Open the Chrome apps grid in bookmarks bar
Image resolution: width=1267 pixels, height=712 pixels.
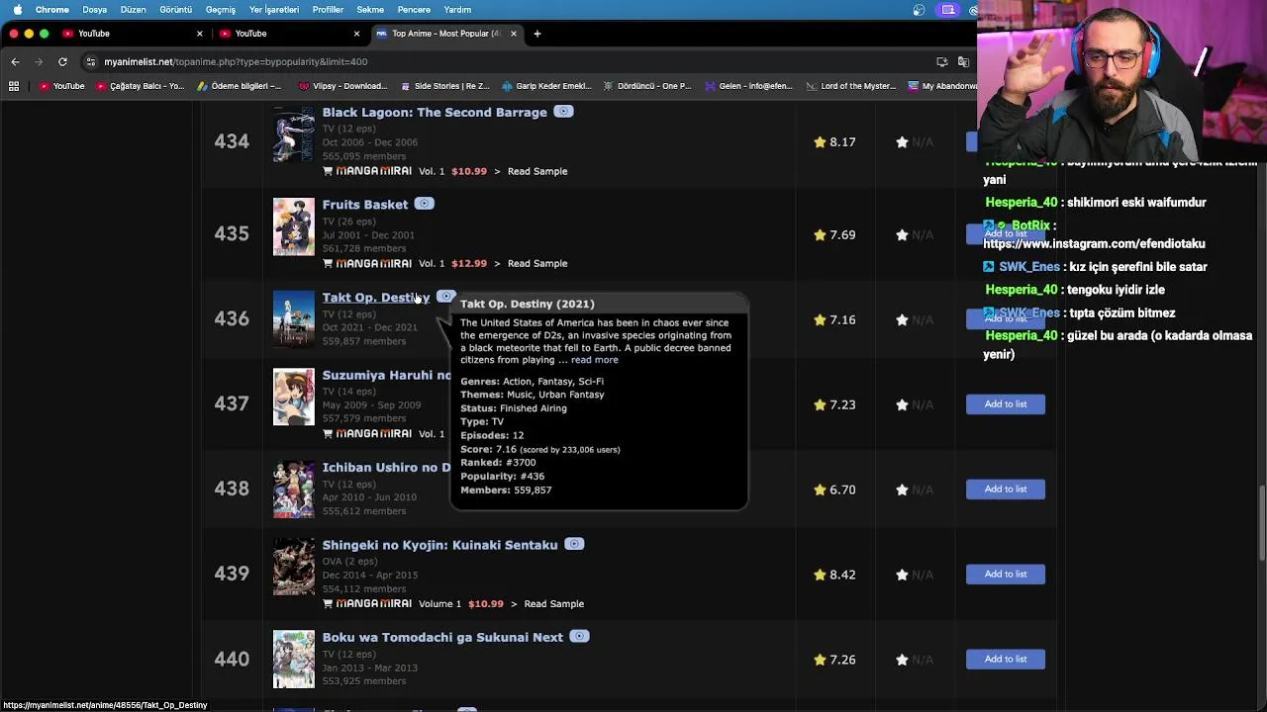(14, 86)
